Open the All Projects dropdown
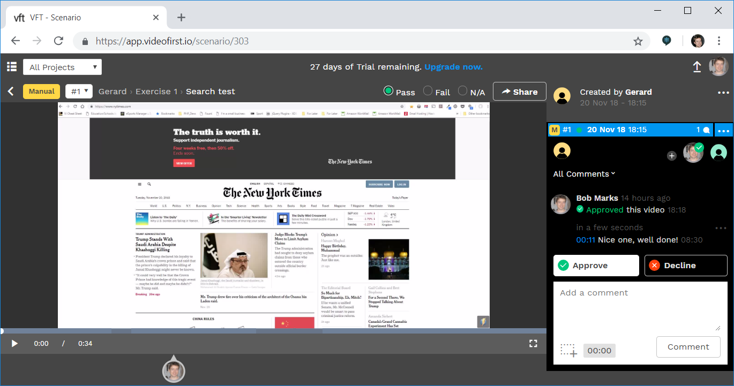 [62, 67]
